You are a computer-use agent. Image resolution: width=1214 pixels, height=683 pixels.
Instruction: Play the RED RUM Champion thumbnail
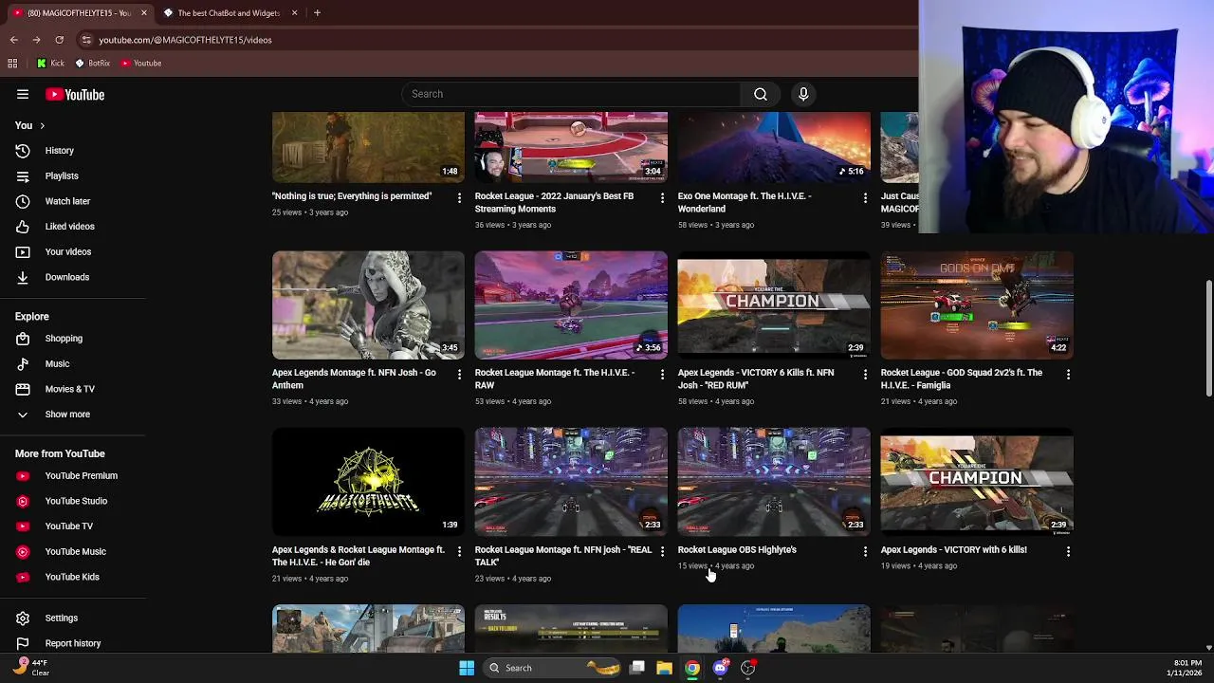774,305
